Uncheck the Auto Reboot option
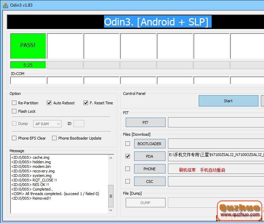 tap(49, 103)
